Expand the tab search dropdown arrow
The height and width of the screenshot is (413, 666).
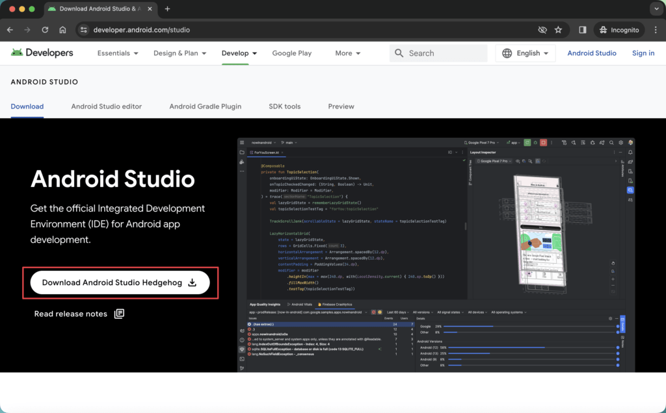pyautogui.click(x=657, y=9)
